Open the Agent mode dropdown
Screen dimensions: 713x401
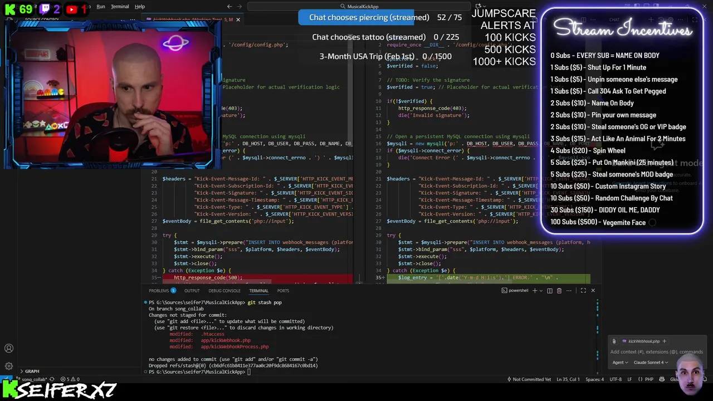coord(620,363)
